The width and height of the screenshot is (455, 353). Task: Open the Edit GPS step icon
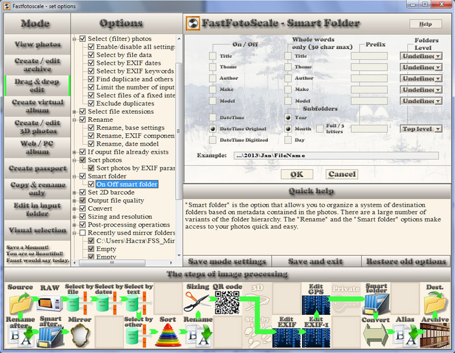pyautogui.click(x=316, y=305)
